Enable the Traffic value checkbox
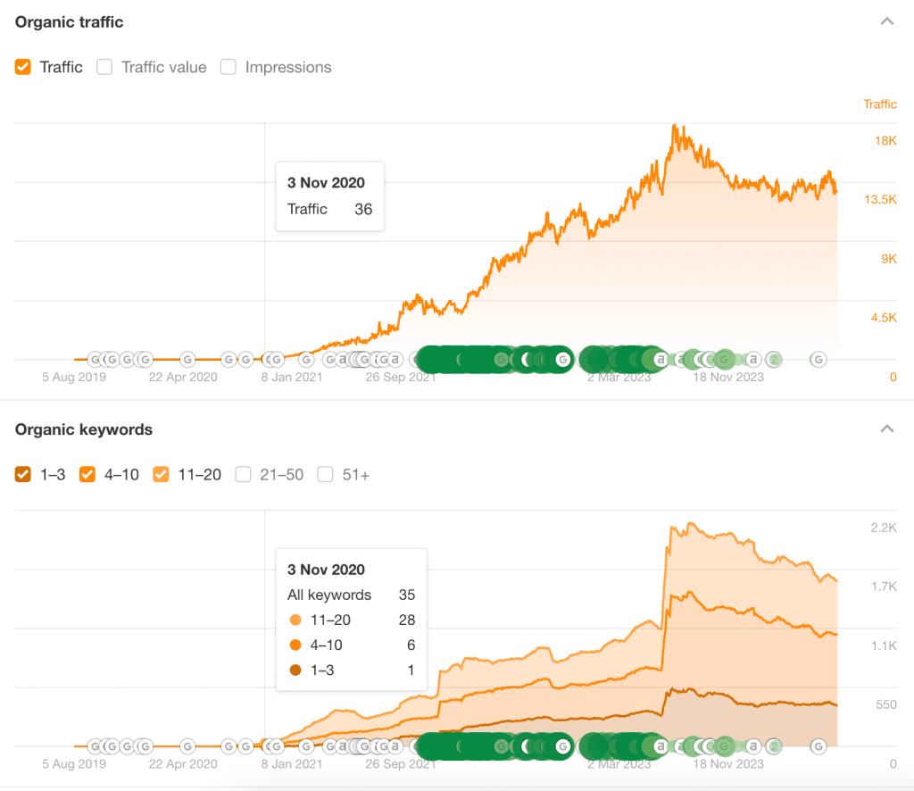This screenshot has height=791, width=914. coord(104,67)
